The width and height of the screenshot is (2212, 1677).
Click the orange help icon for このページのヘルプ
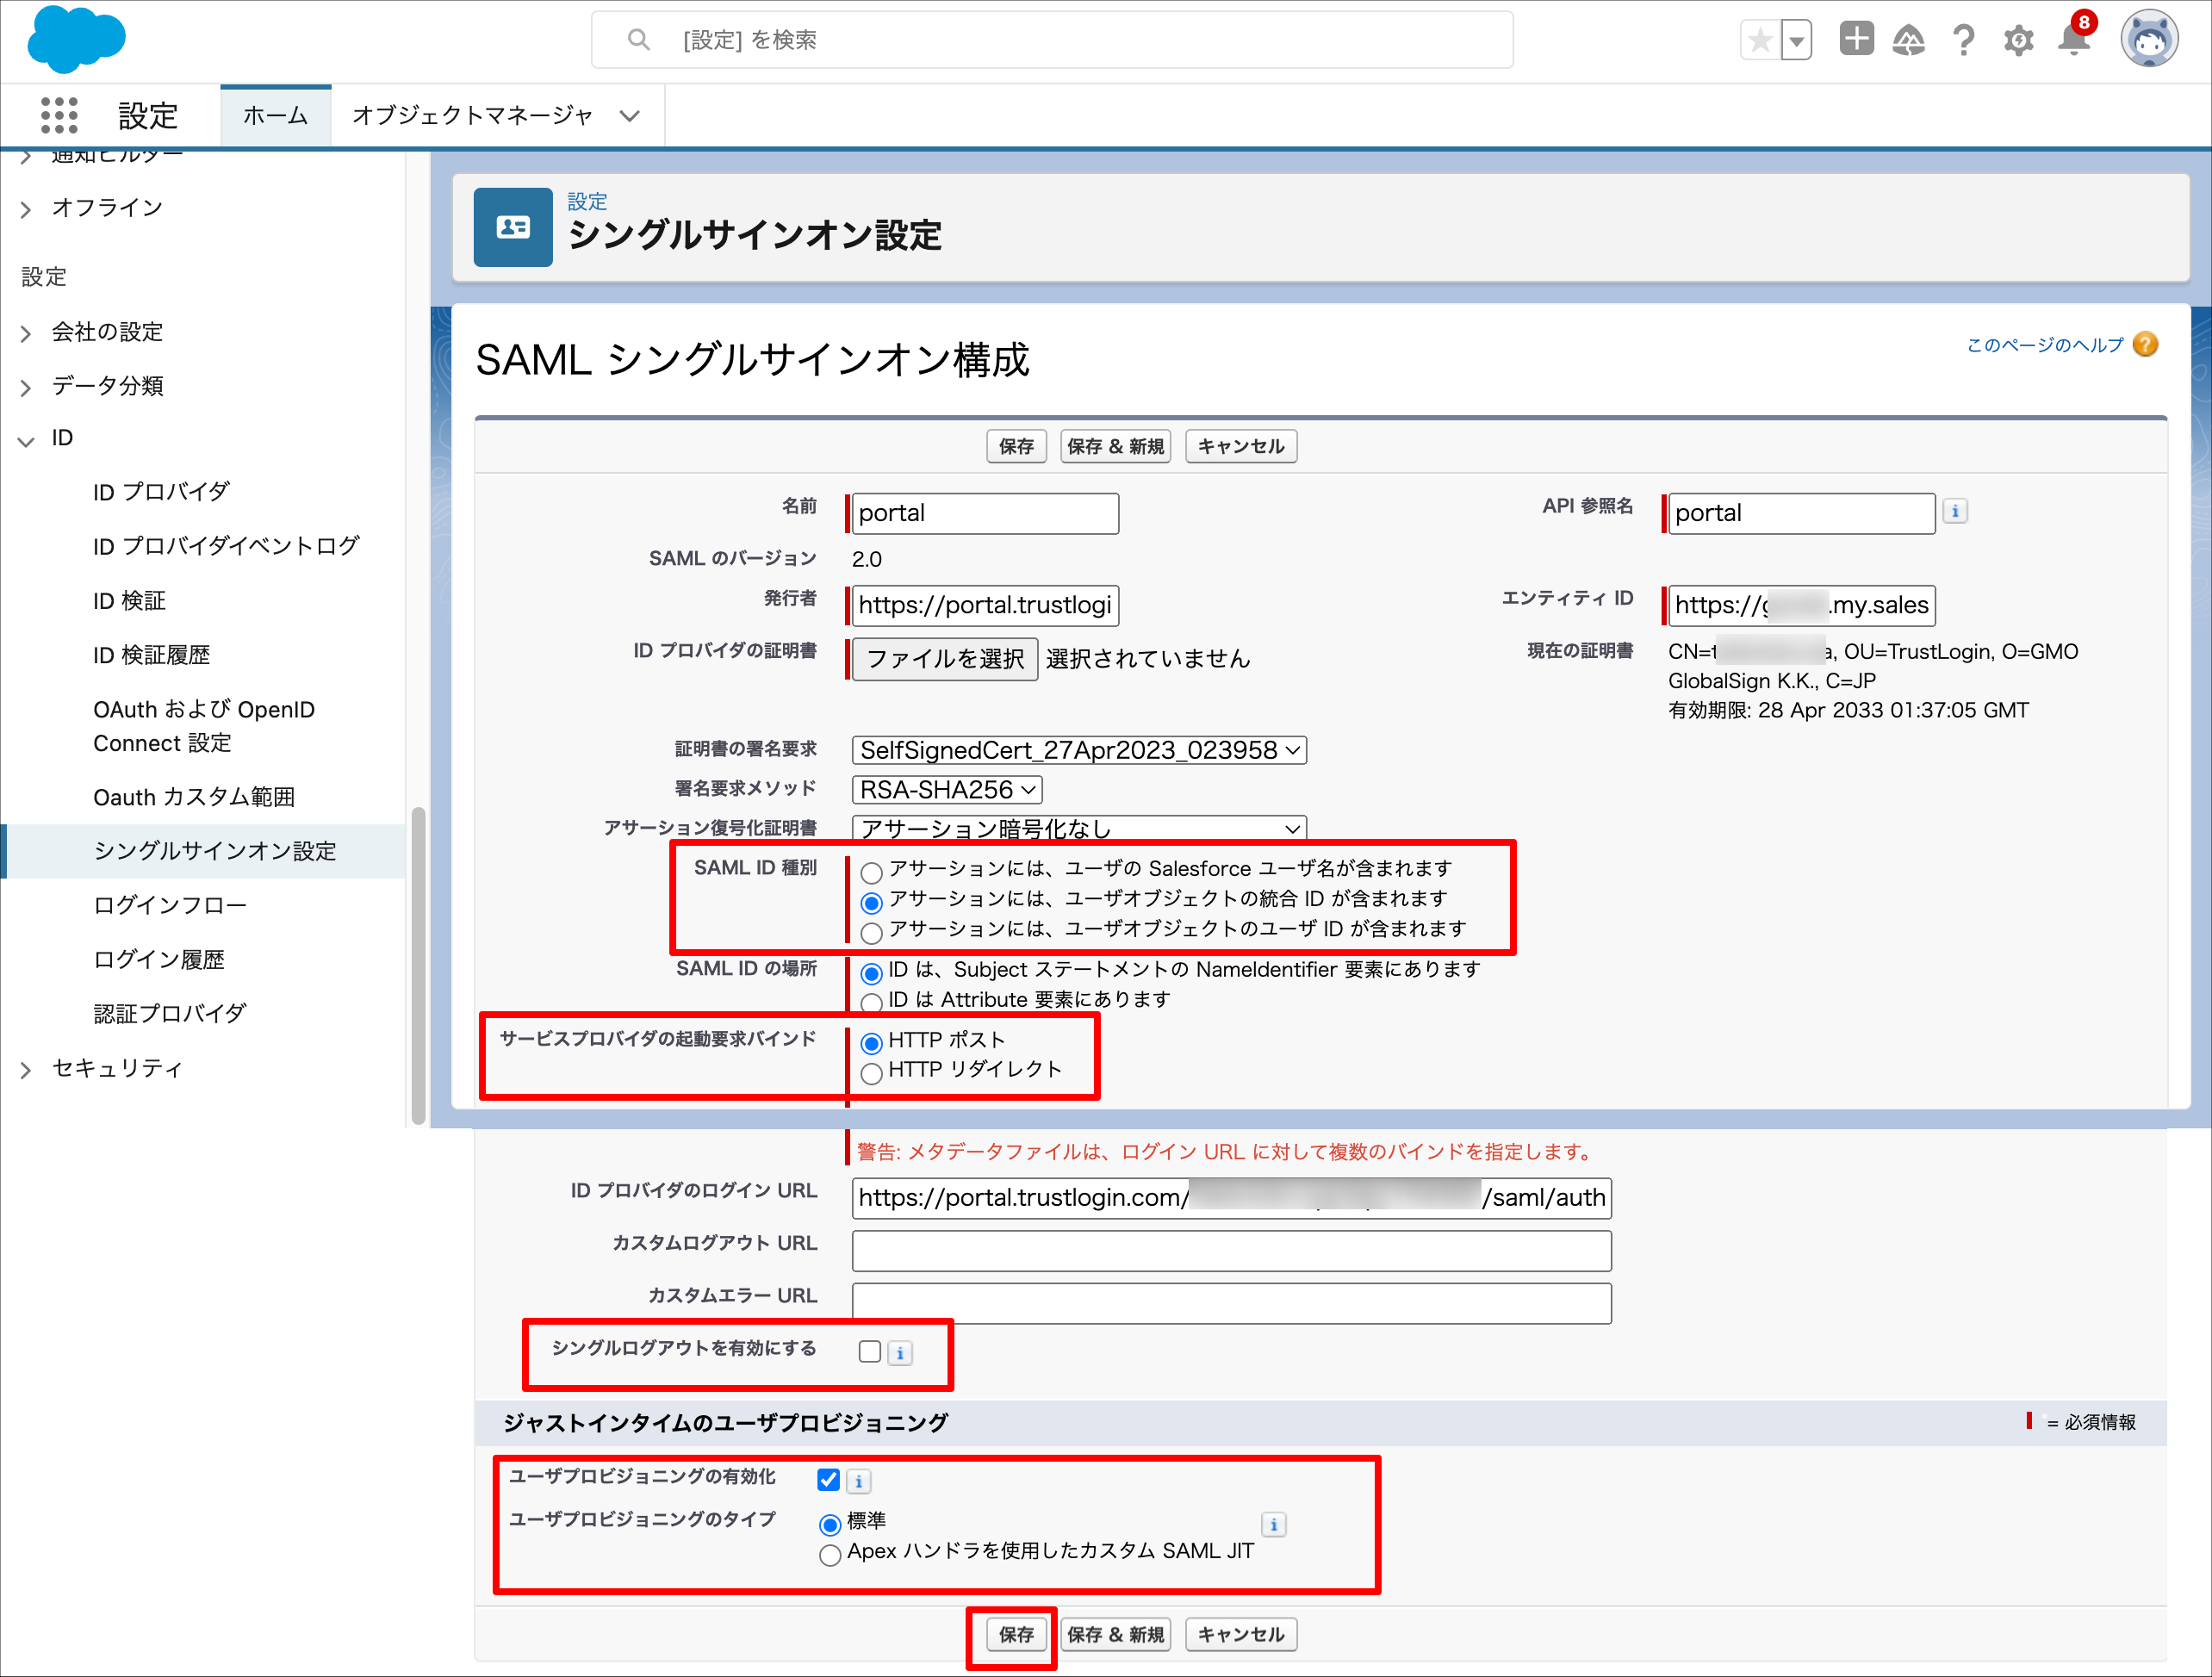coord(2145,344)
